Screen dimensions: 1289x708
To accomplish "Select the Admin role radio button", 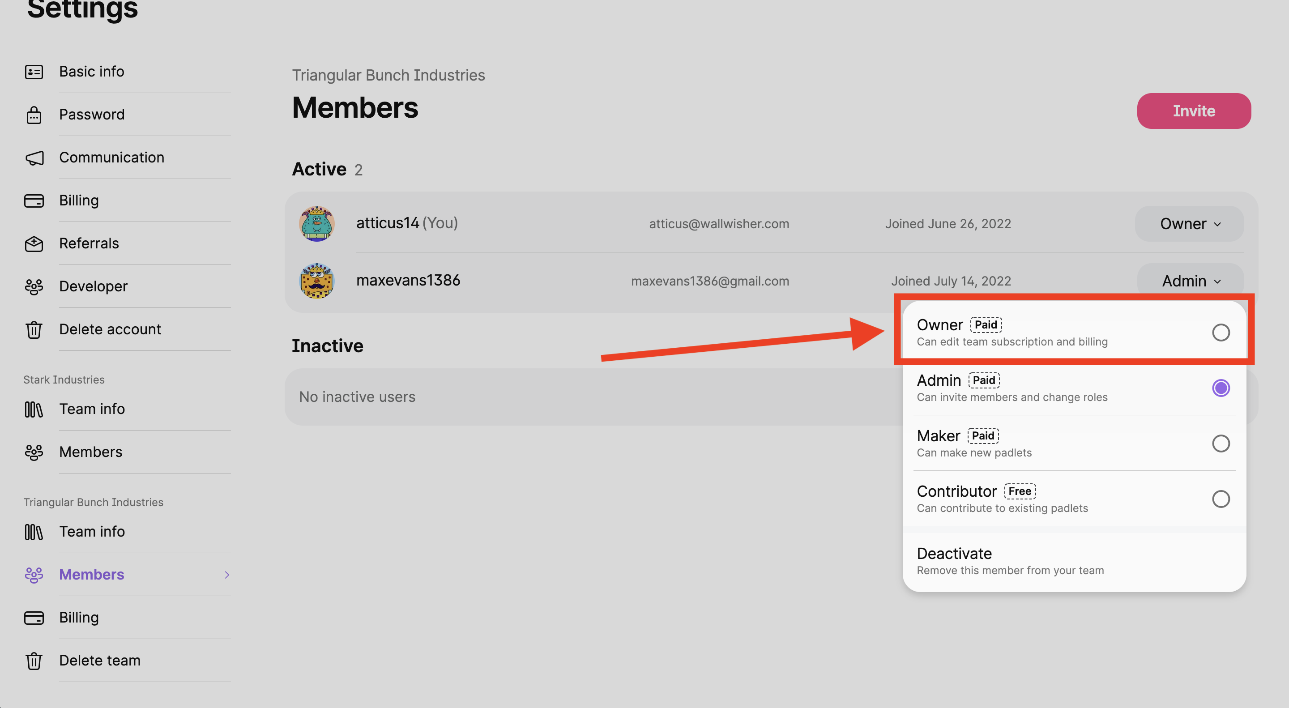I will (x=1221, y=388).
